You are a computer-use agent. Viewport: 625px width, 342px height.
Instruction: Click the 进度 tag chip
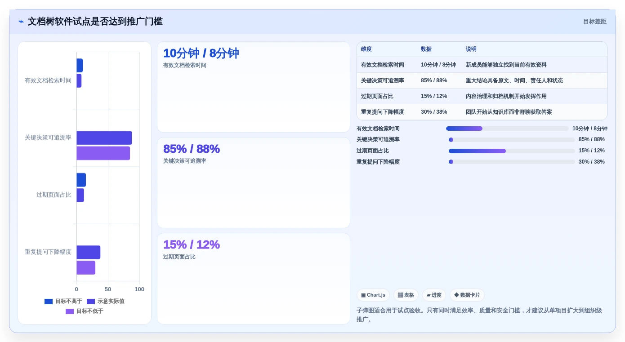pos(434,295)
